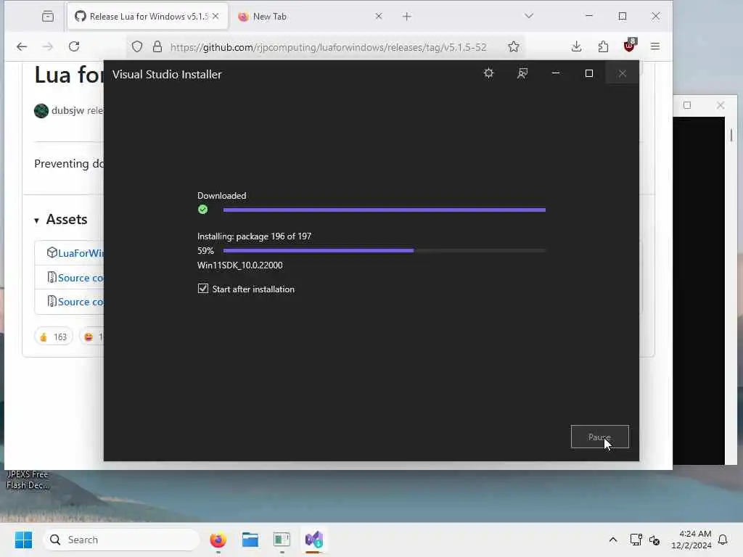
Task: Minimize the Firefox window
Action: (x=589, y=16)
